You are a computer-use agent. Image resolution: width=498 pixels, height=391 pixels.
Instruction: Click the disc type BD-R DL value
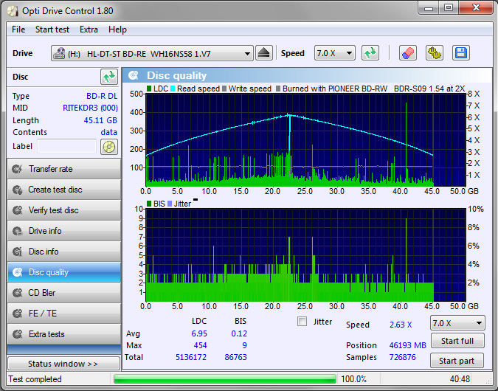click(102, 96)
